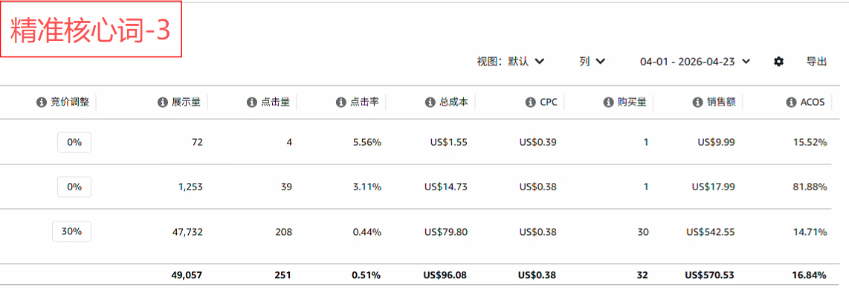The width and height of the screenshot is (849, 290).
Task: Edit the 0% bid adjustment in the 1,253 impressions row
Action: [x=74, y=187]
